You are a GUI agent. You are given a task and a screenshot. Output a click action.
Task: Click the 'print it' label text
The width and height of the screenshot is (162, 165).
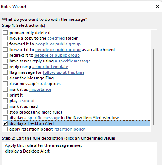(x=16, y=95)
